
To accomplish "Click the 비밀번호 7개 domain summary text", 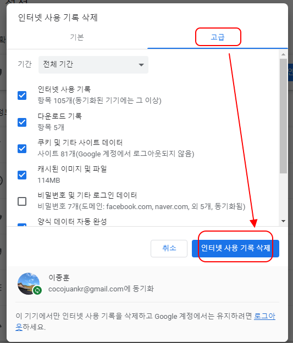I will coord(141,206).
